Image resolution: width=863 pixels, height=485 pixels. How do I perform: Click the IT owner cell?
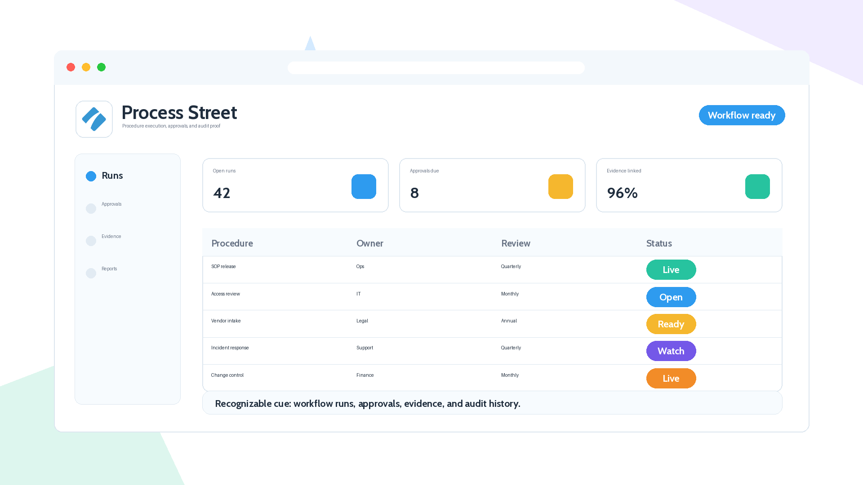coord(358,294)
